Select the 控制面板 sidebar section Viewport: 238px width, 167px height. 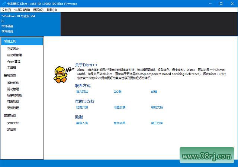tap(10, 75)
